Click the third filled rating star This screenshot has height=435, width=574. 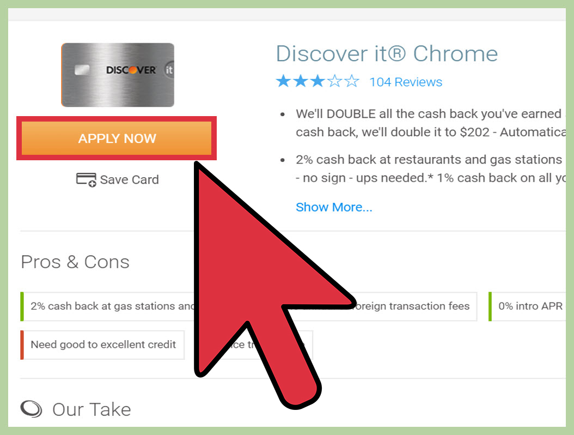pyautogui.click(x=317, y=81)
